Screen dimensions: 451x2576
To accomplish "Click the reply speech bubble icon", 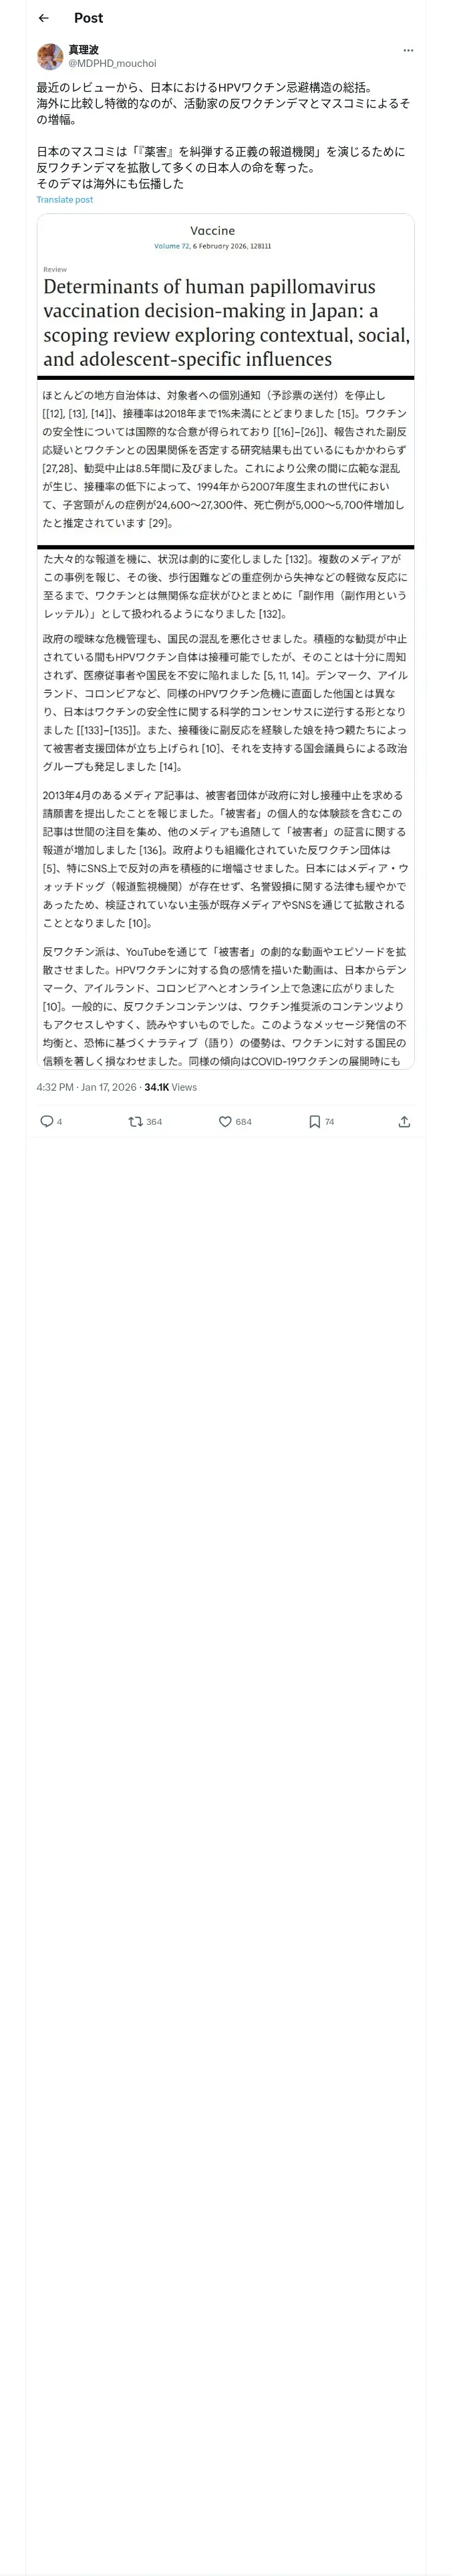I will [x=46, y=1121].
